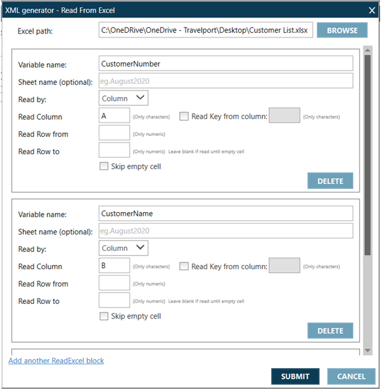The height and width of the screenshot is (389, 381).
Task: Click the Read Column field containing A
Action: [x=114, y=116]
